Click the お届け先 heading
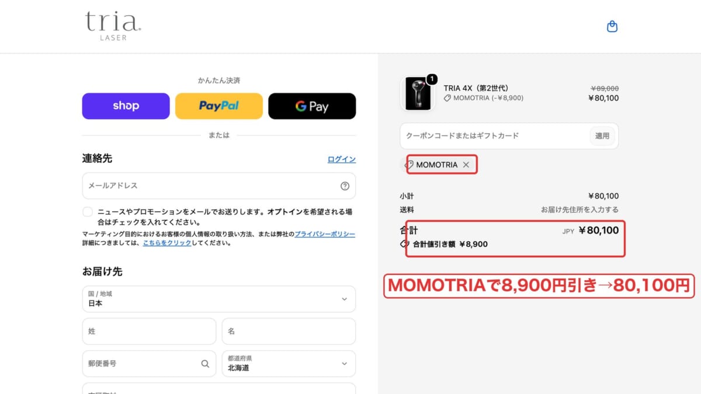The width and height of the screenshot is (701, 394). 102,271
